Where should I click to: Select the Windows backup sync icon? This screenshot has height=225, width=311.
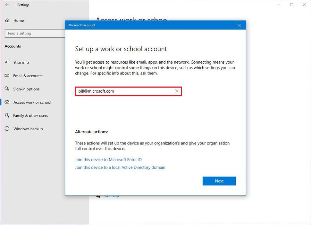[x=7, y=129]
